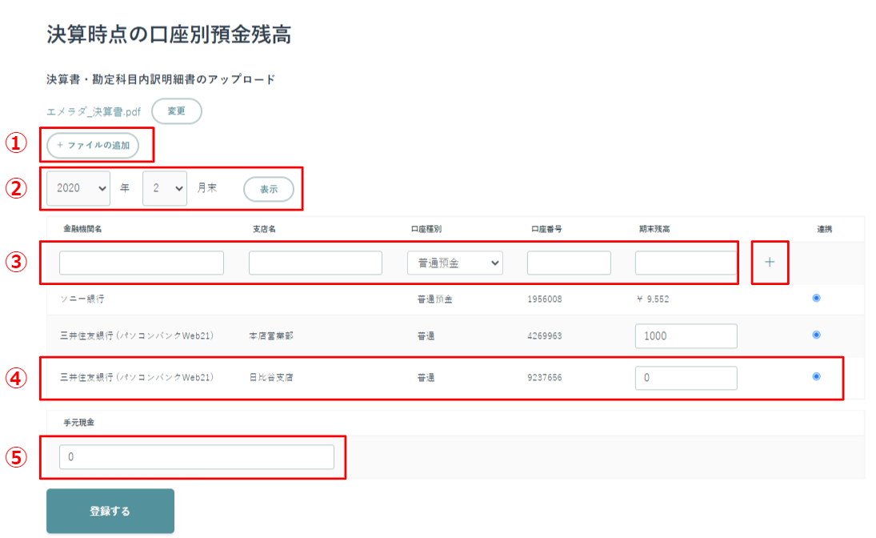Click the 表示 button
The image size is (876, 538).
pyautogui.click(x=269, y=189)
